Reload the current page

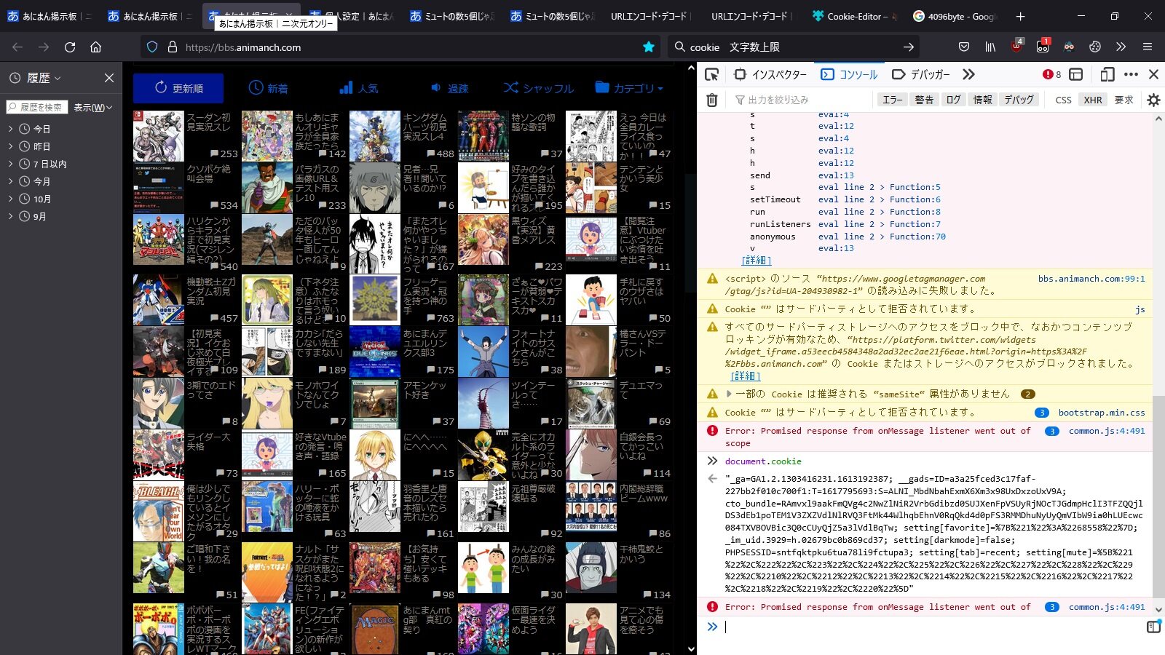(70, 47)
